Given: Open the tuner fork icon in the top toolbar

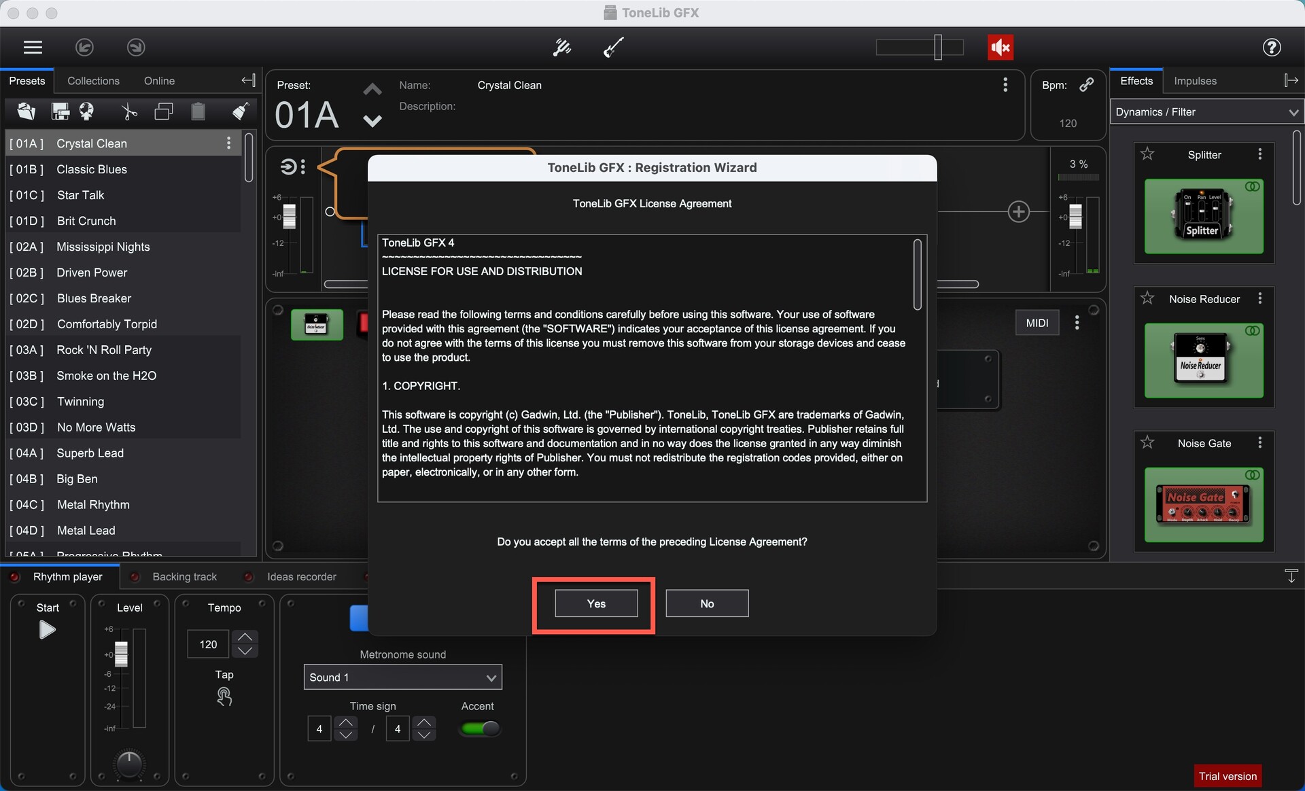Looking at the screenshot, I should [562, 47].
